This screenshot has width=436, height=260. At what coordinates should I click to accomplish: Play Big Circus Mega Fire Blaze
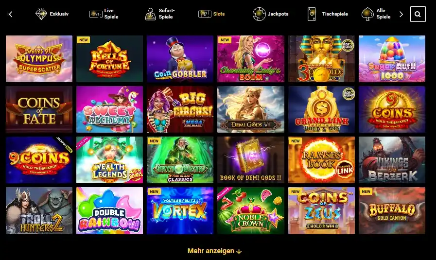pos(180,109)
